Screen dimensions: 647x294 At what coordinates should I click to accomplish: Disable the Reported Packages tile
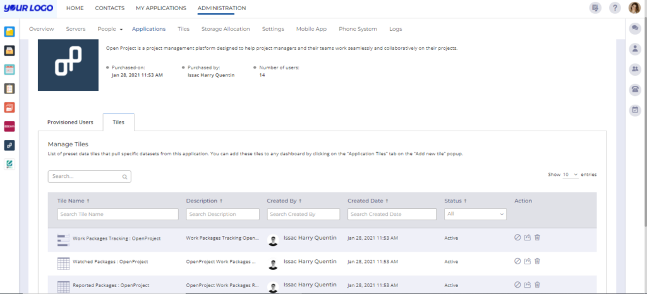pos(517,285)
